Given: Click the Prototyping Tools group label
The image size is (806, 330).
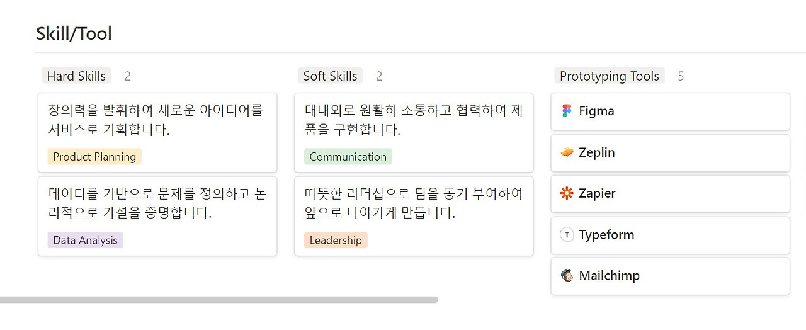Looking at the screenshot, I should coord(609,76).
